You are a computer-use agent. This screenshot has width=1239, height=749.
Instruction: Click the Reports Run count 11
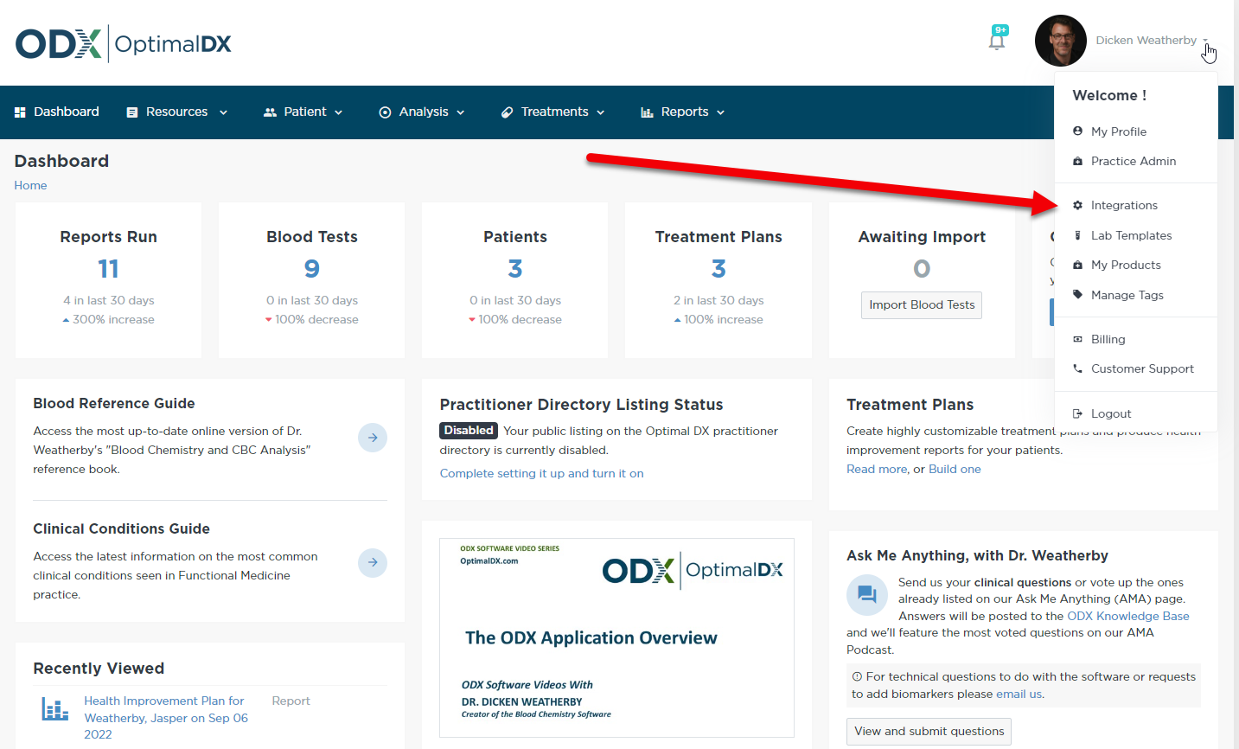coord(108,269)
